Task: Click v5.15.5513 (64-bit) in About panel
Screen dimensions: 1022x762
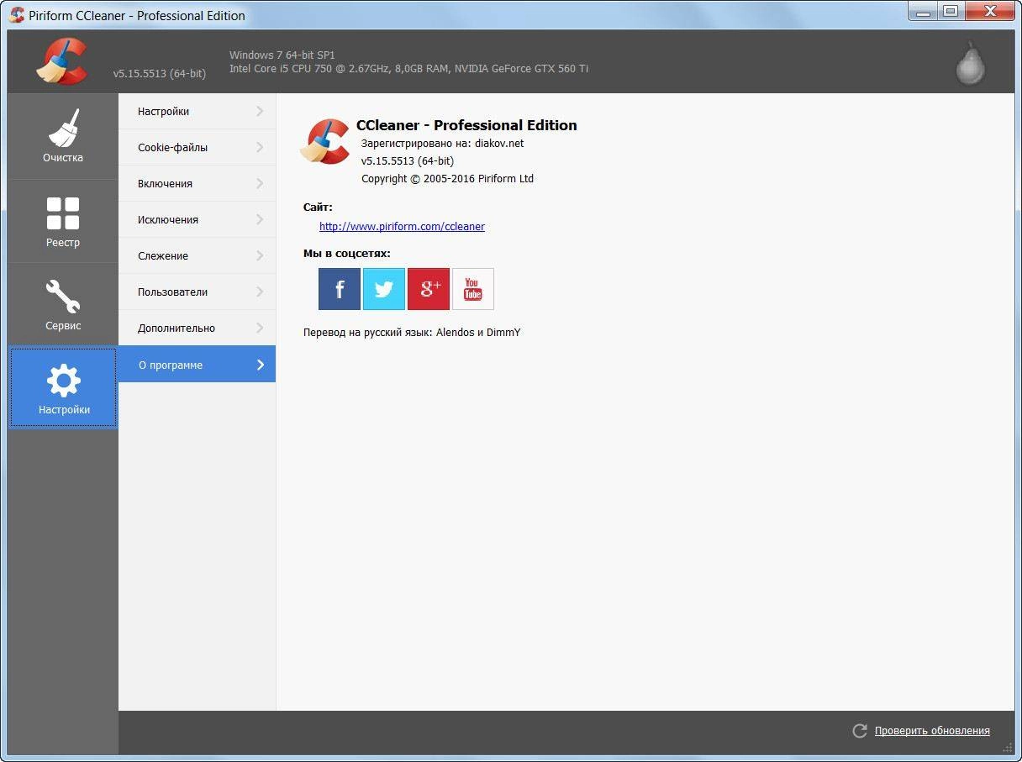Action: (408, 161)
